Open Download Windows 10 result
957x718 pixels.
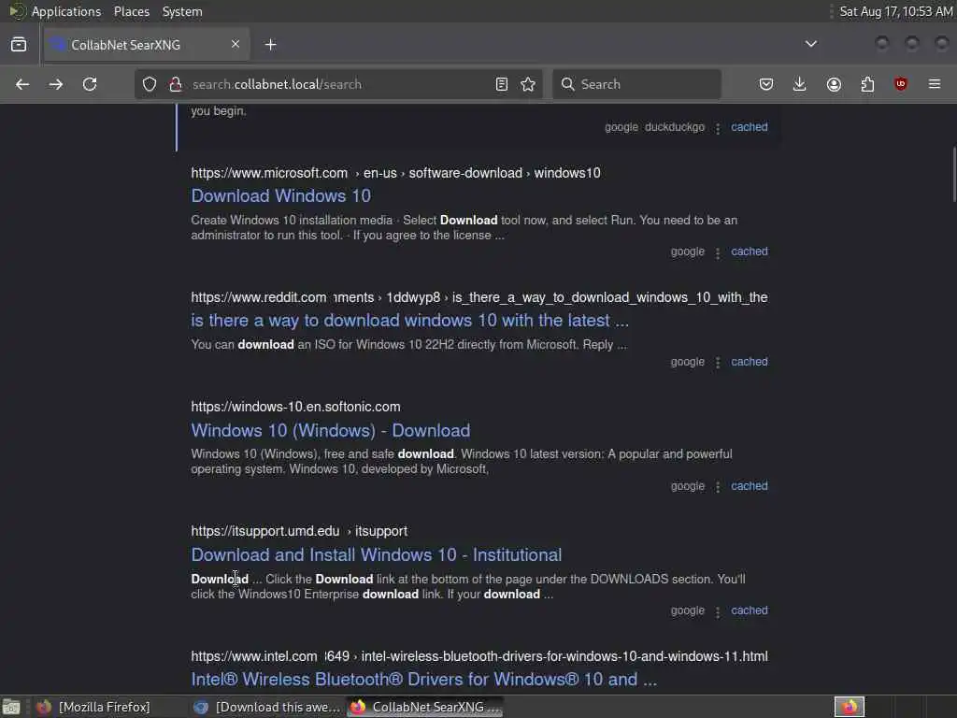(280, 196)
